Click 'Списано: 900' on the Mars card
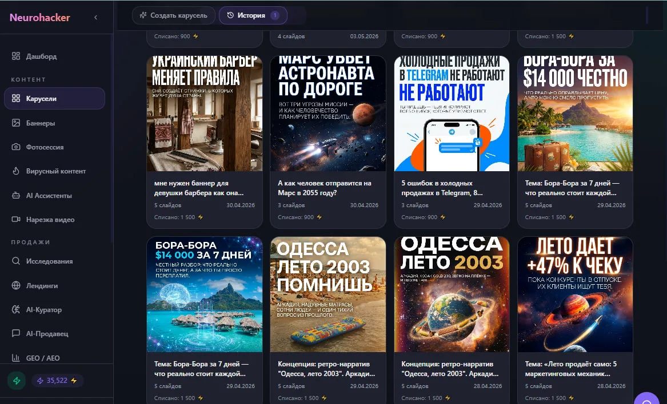The height and width of the screenshot is (404, 667). 295,217
